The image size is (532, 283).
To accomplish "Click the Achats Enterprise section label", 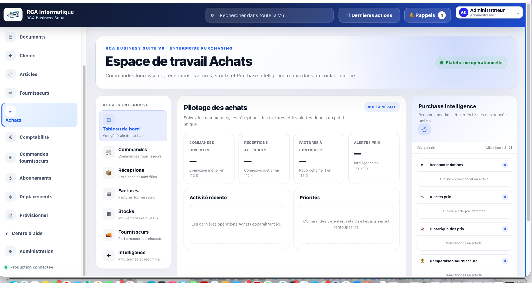I will [126, 105].
